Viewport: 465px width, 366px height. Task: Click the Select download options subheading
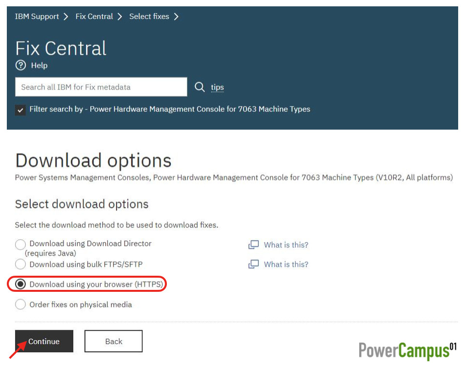coord(82,204)
